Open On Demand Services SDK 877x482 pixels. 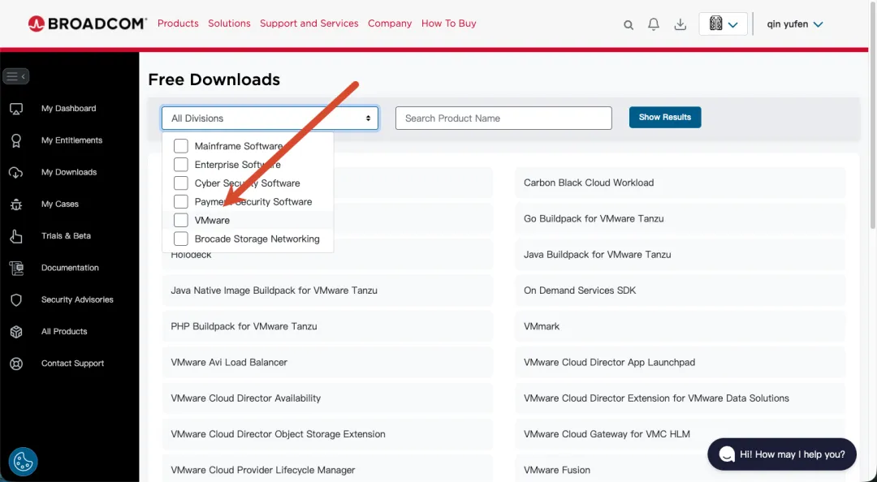coord(680,290)
